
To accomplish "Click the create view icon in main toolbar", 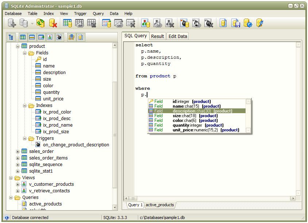I will [146, 23].
